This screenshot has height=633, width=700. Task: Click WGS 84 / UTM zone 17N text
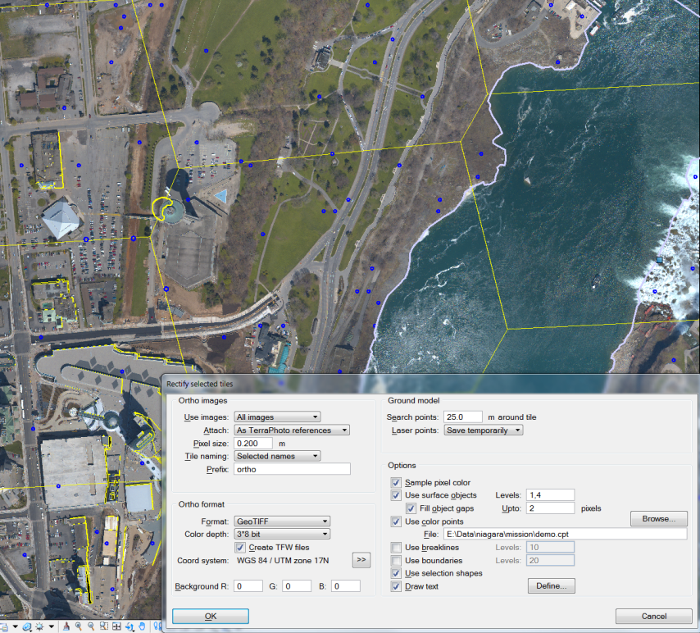click(x=283, y=560)
